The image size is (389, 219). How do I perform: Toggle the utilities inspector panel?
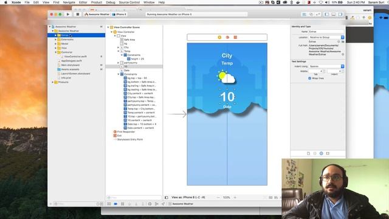[340, 15]
